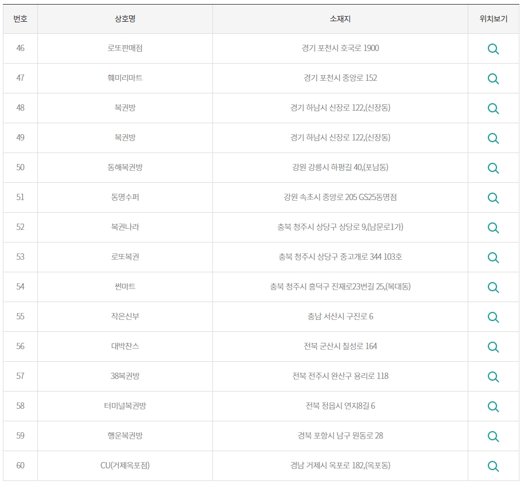Image resolution: width=524 pixels, height=485 pixels.
Task: Click address 전북 전주시 완산구 용리로 118
Action: pos(340,376)
